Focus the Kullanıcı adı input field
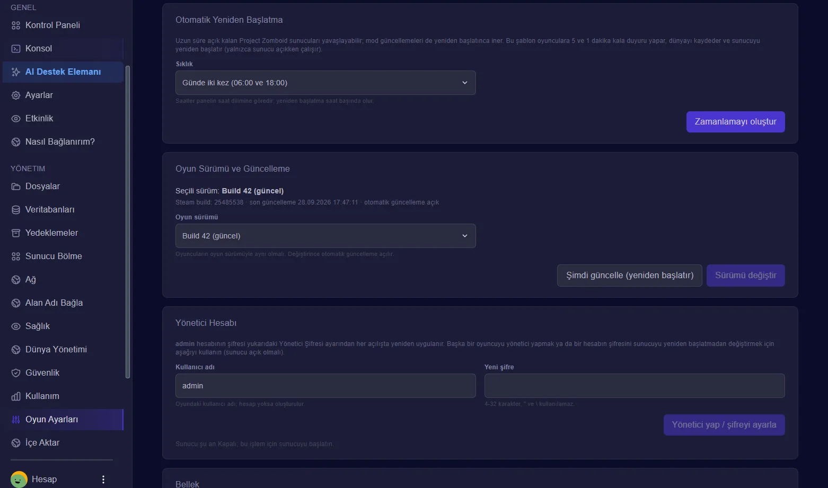The width and height of the screenshot is (828, 488). coord(325,386)
